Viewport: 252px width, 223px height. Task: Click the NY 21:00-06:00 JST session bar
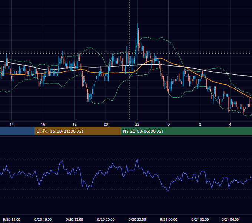point(186,131)
